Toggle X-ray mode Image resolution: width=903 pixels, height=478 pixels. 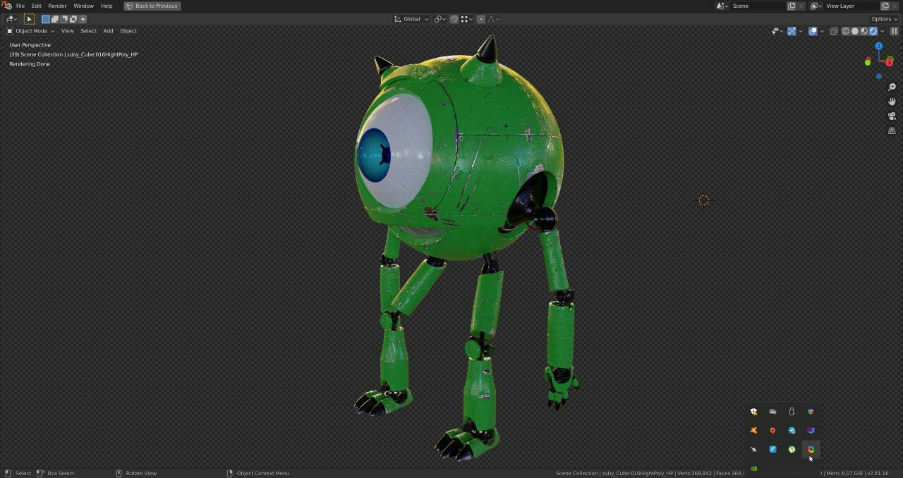click(x=834, y=31)
